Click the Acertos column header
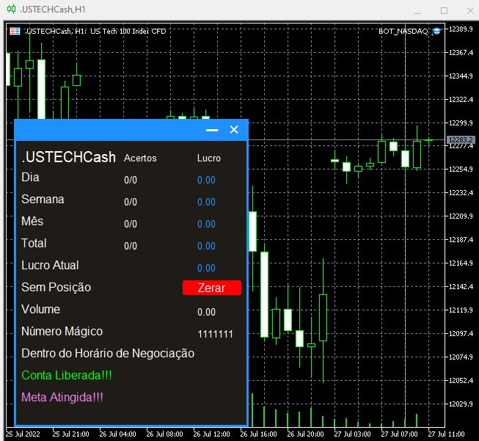The width and height of the screenshot is (479, 441). pos(140,158)
